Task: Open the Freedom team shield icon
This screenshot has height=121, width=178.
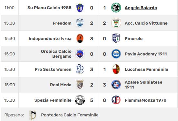Action: coord(80,23)
